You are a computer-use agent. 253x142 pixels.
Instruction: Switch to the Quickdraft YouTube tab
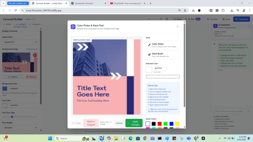coord(127,3)
